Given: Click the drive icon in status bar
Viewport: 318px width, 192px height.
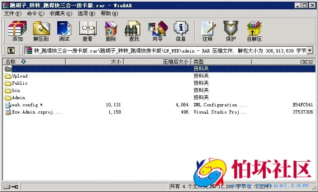Looking at the screenshot, I should pos(7,186).
